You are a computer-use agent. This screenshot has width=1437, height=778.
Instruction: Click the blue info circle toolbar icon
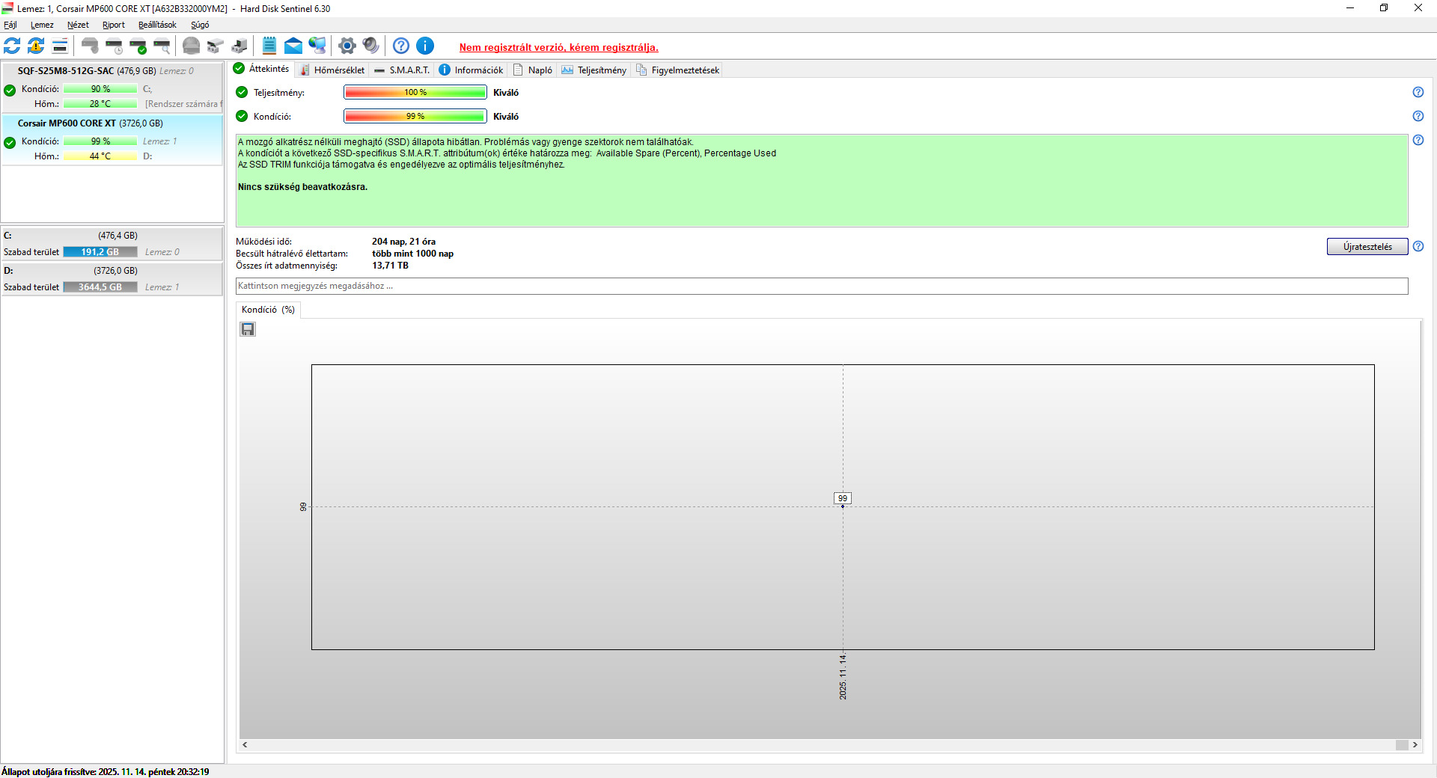(x=425, y=46)
